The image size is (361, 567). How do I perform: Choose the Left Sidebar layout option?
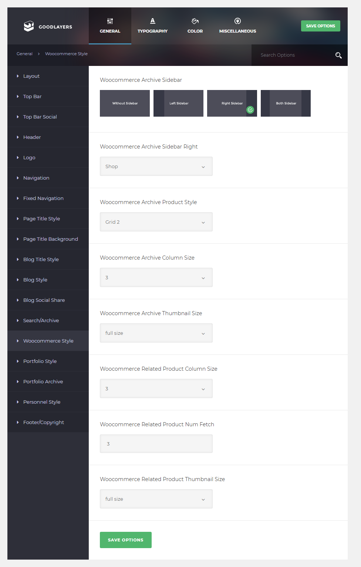click(x=178, y=103)
